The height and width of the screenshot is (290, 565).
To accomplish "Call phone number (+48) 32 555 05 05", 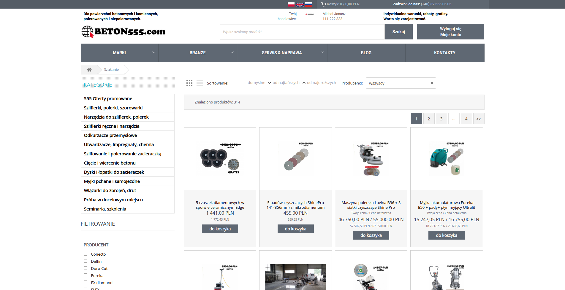I will click(x=436, y=4).
